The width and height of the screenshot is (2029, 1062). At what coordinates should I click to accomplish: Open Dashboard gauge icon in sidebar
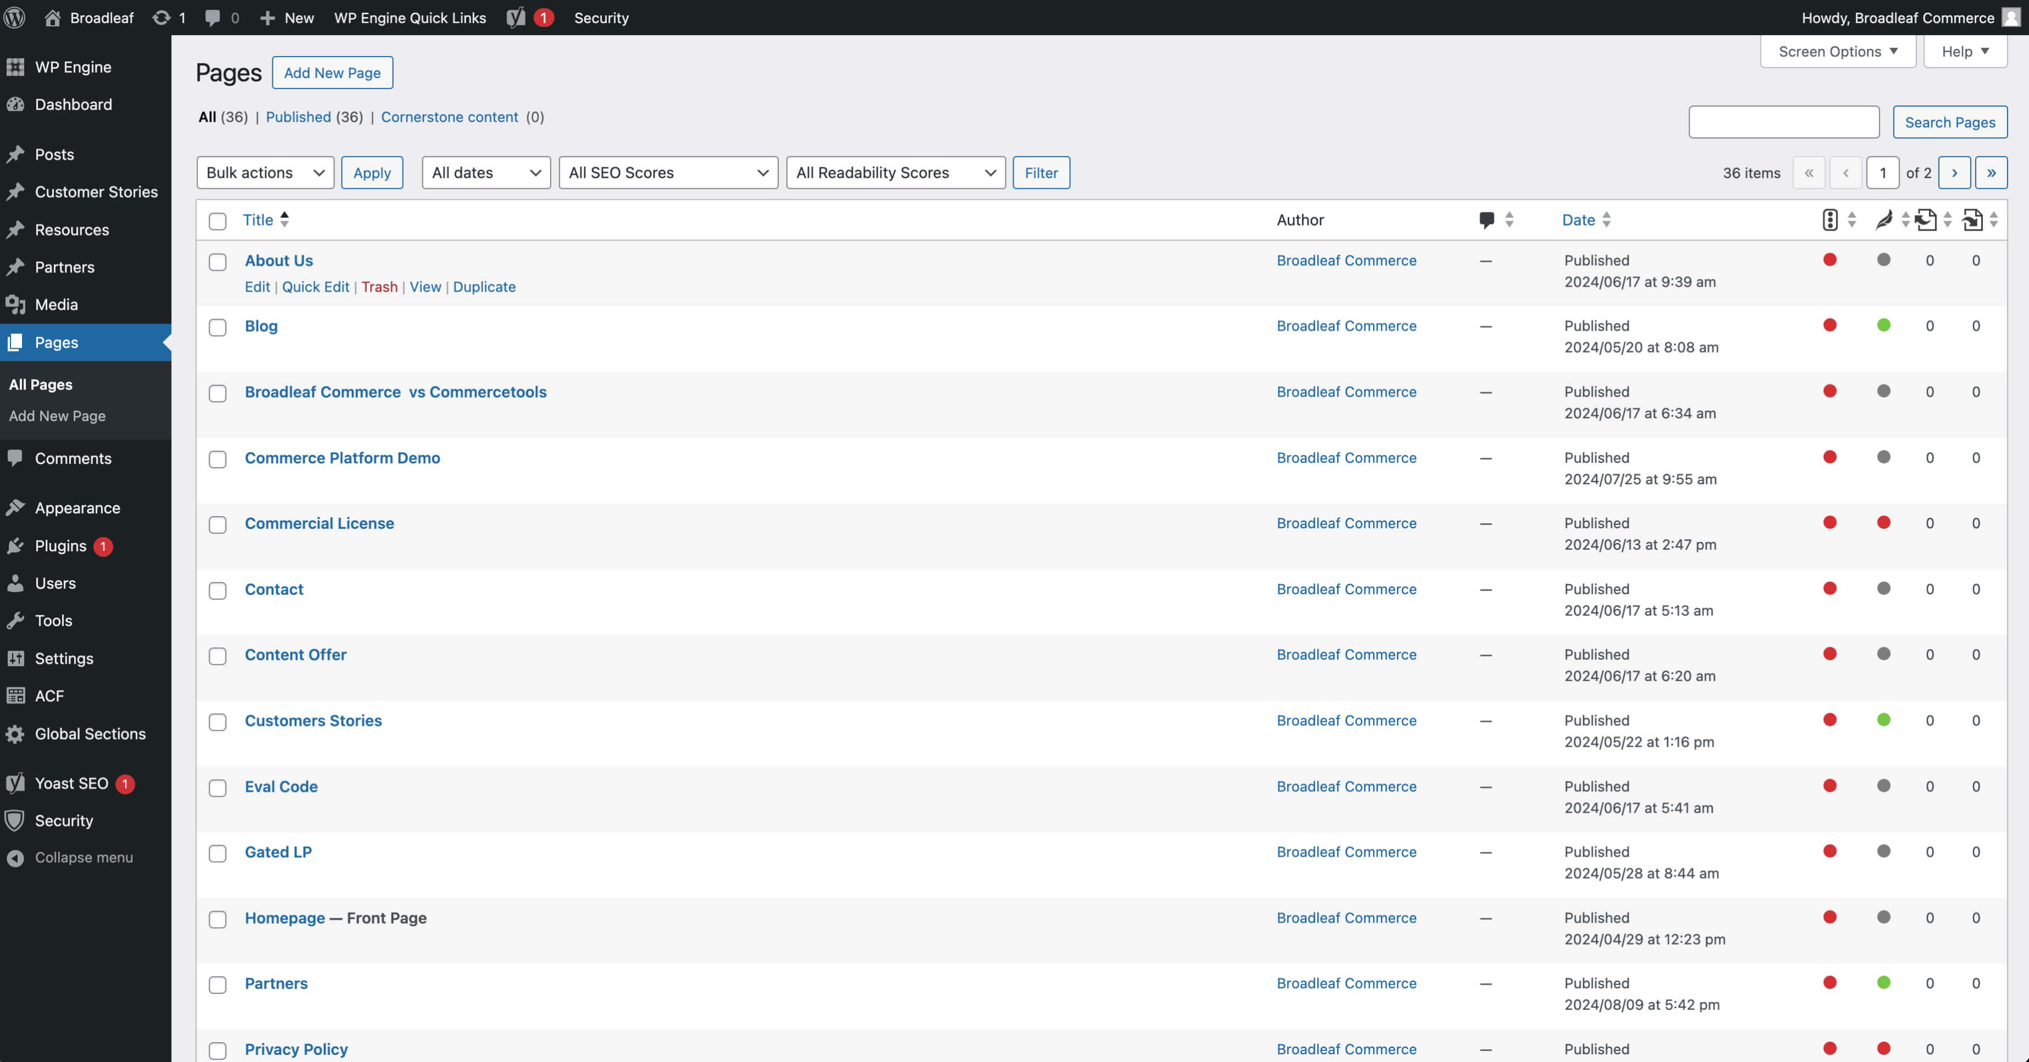tap(15, 104)
